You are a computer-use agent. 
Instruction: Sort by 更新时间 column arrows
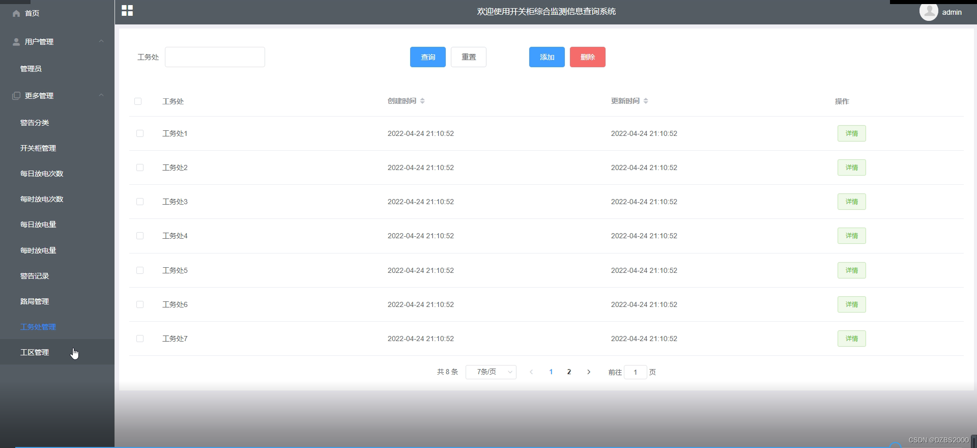(x=646, y=101)
